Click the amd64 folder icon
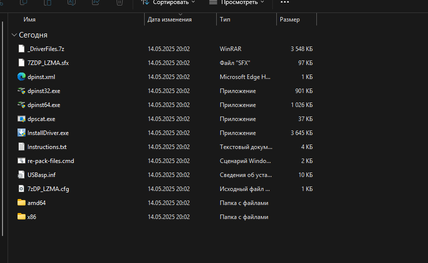The height and width of the screenshot is (263, 428). click(21, 203)
